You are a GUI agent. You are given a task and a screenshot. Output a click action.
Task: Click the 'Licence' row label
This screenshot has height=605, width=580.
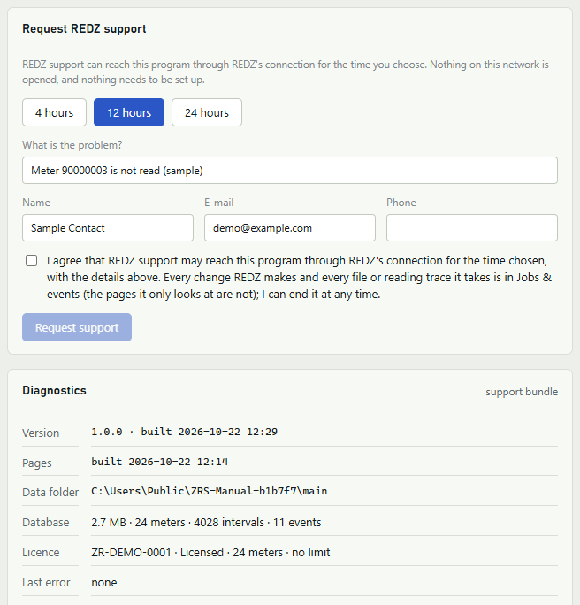point(41,553)
